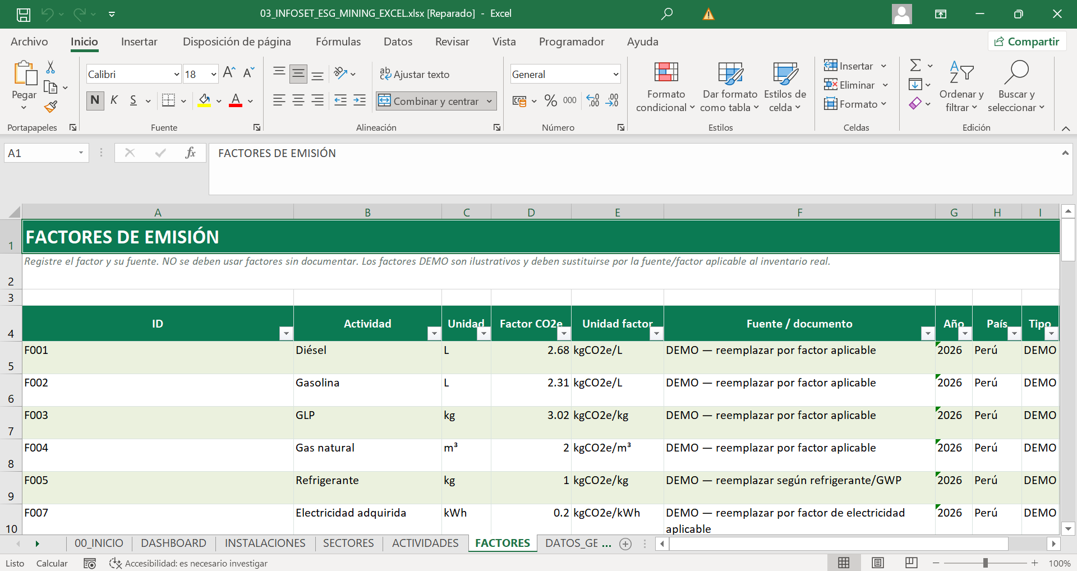Switch to DASHBOARD sheet tab
Viewport: 1077px width, 571px height.
pyautogui.click(x=173, y=543)
